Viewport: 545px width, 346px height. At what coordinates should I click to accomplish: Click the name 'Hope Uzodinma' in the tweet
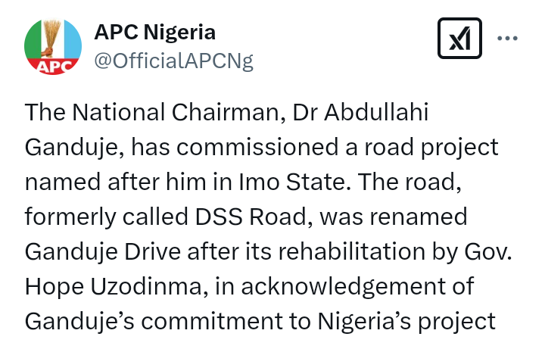tap(114, 287)
